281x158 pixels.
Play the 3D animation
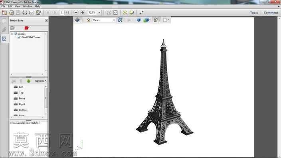point(129,20)
